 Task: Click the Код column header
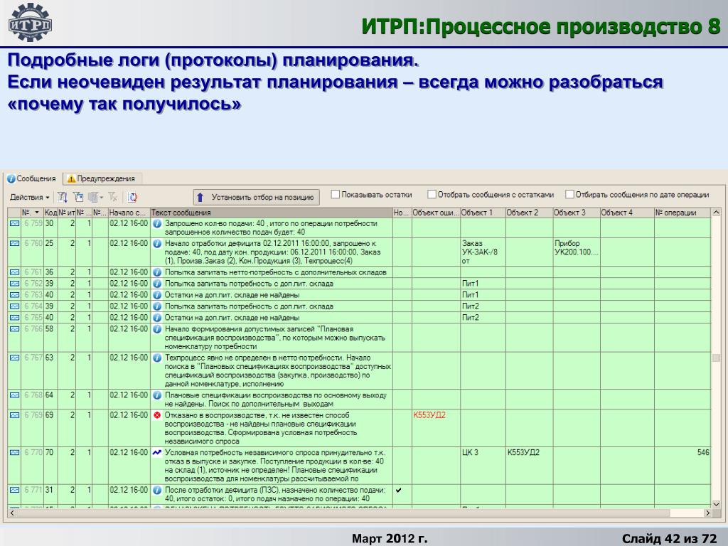[x=50, y=213]
